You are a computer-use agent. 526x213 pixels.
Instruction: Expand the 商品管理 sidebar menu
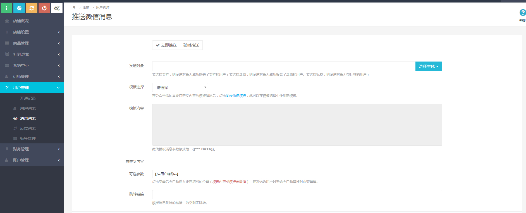point(21,43)
